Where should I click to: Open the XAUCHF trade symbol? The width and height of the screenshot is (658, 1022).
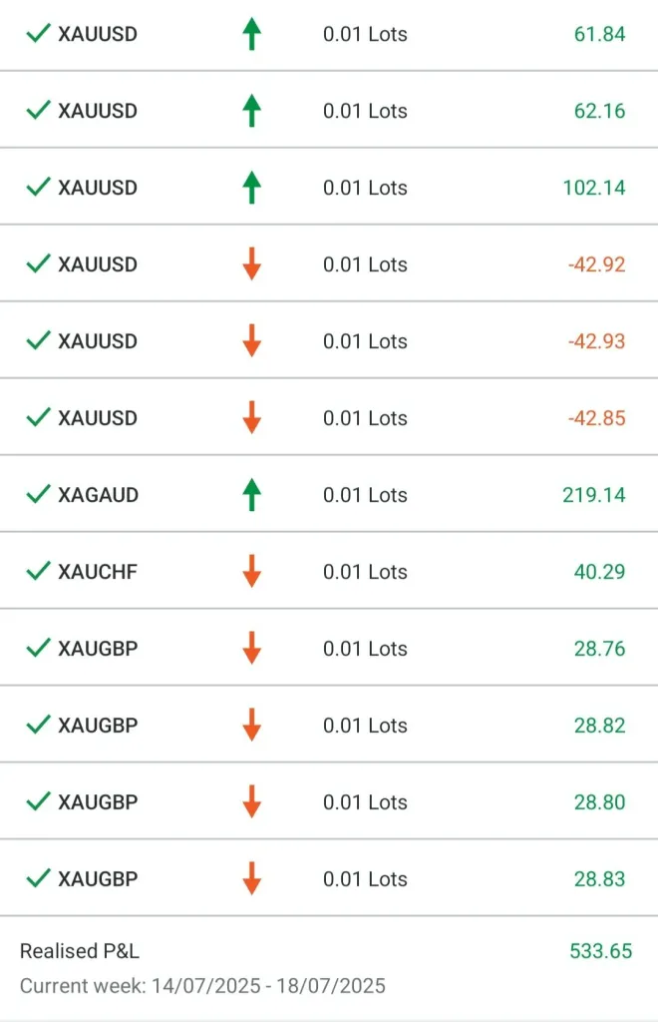point(98,572)
